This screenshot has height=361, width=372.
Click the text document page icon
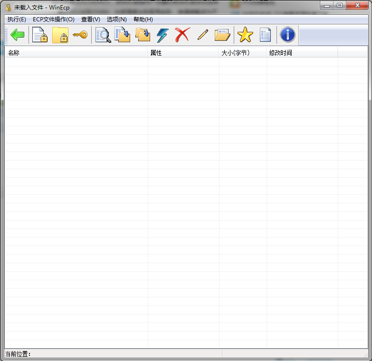(x=265, y=35)
